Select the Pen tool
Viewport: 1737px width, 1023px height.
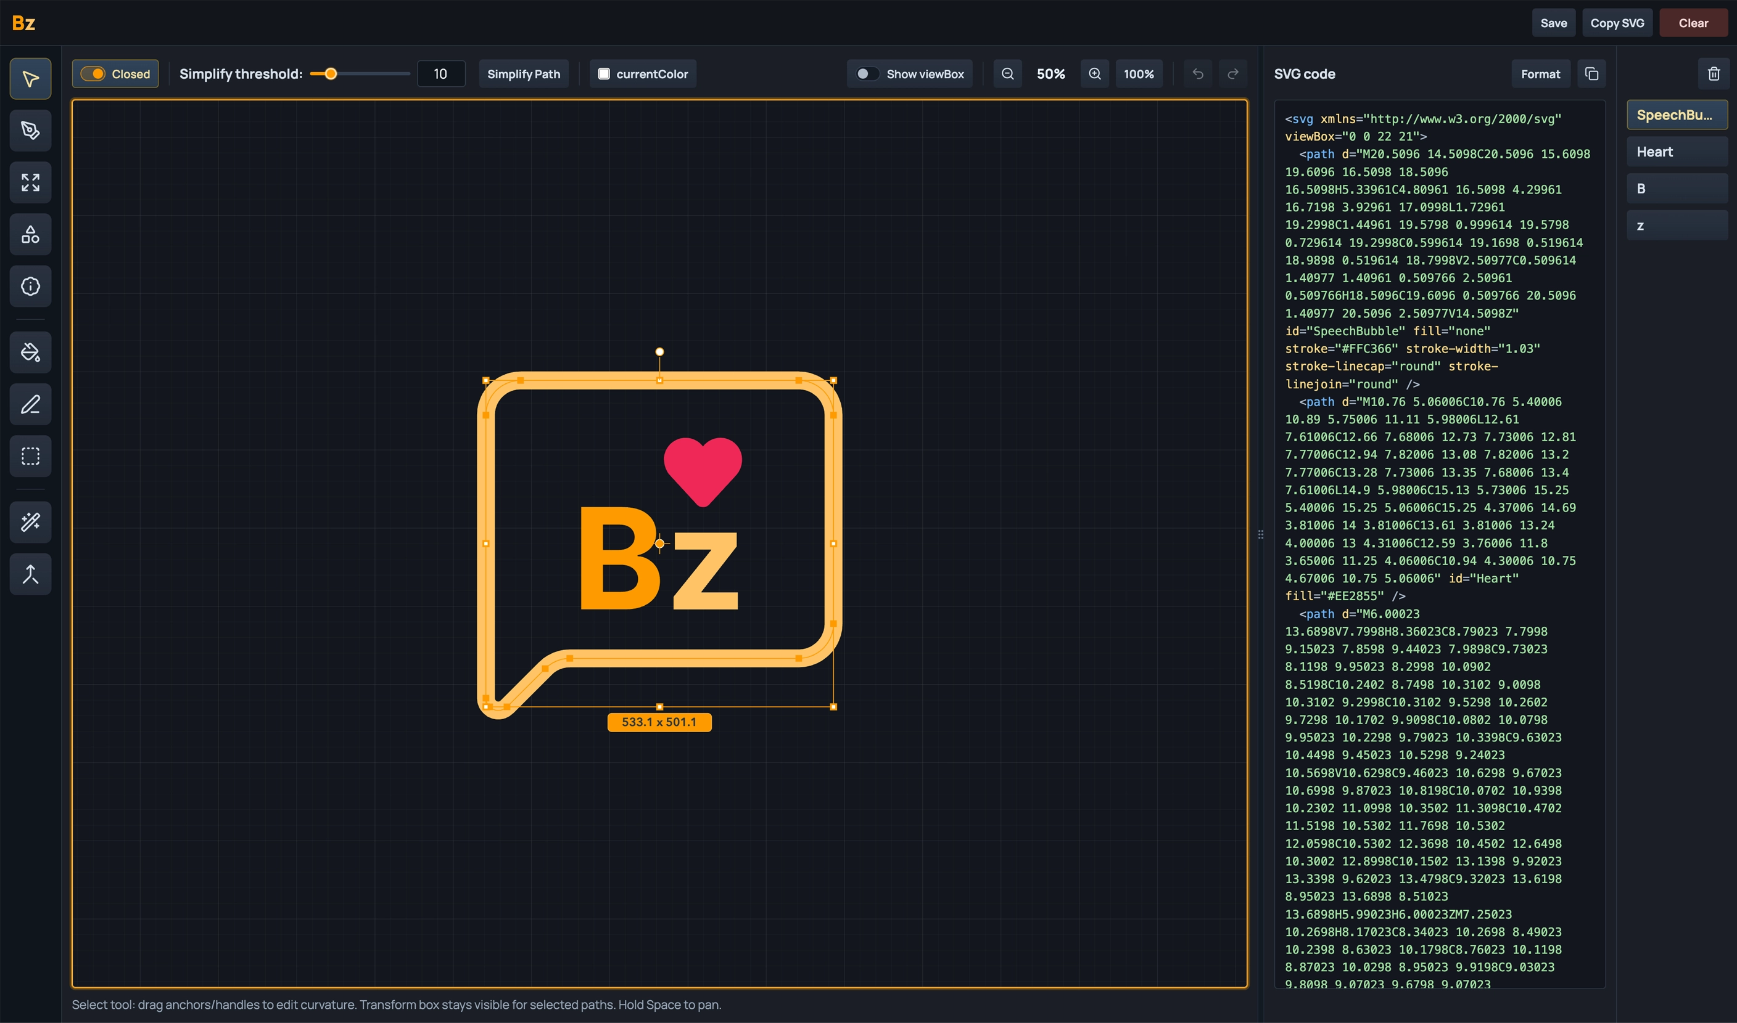30,130
